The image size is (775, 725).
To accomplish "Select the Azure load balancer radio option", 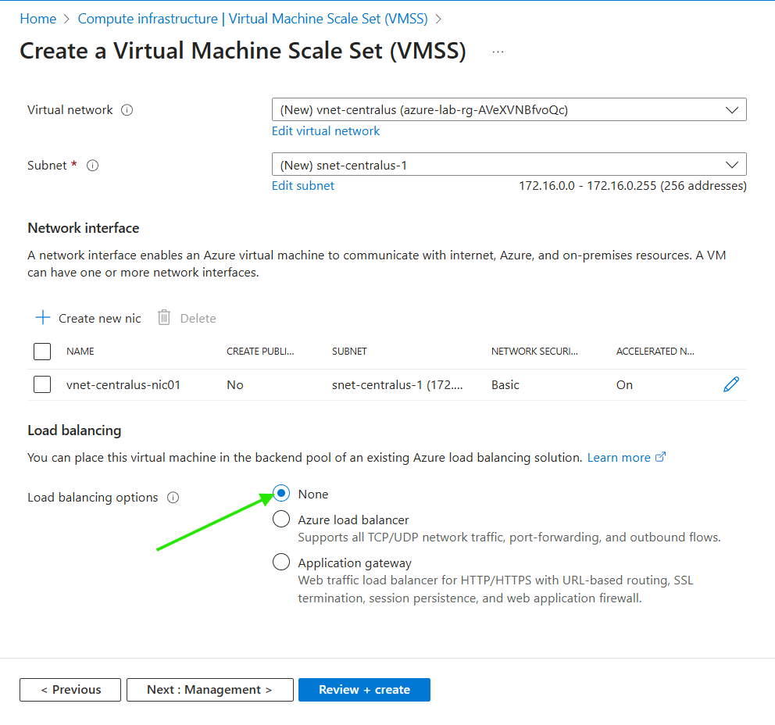I will (x=281, y=520).
